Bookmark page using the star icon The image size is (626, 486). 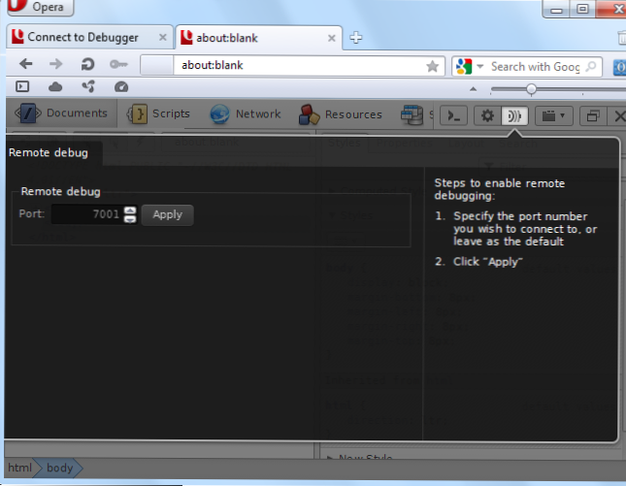click(433, 66)
